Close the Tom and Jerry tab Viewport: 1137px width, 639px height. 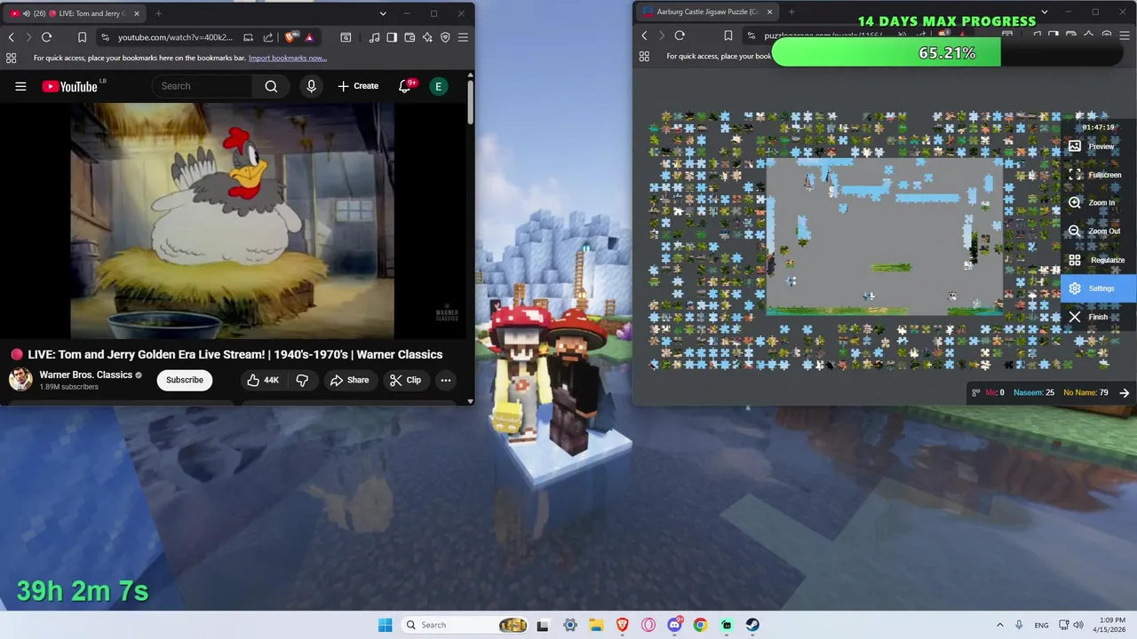(x=136, y=13)
